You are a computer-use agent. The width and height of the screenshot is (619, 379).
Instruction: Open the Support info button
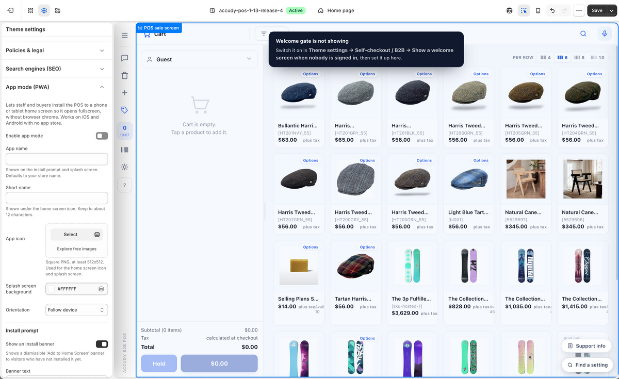pyautogui.click(x=587, y=346)
